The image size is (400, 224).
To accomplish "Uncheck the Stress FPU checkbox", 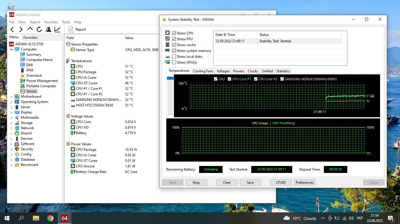I will [x=174, y=39].
